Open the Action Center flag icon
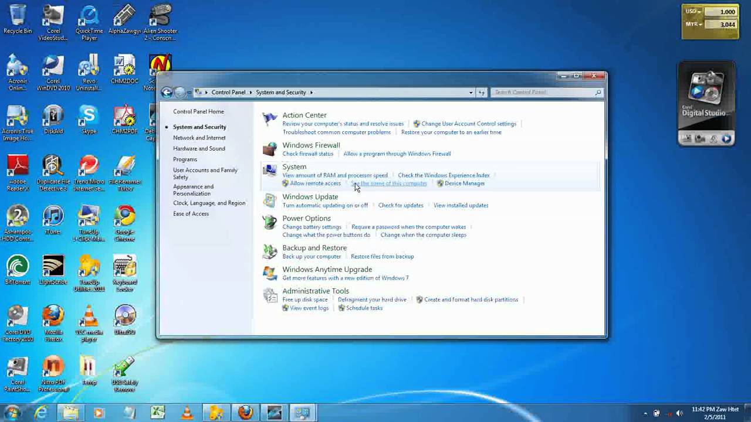The width and height of the screenshot is (751, 422). tap(269, 119)
